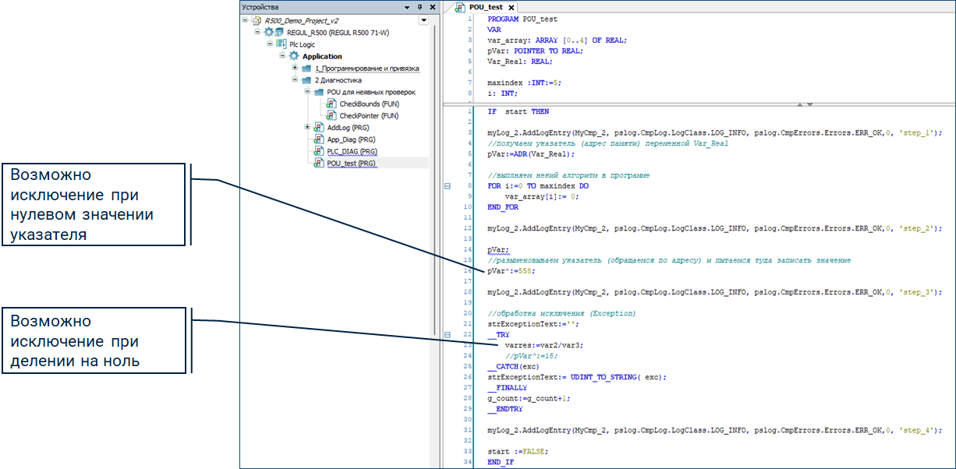
Task: Click the Application gear icon
Action: (294, 56)
